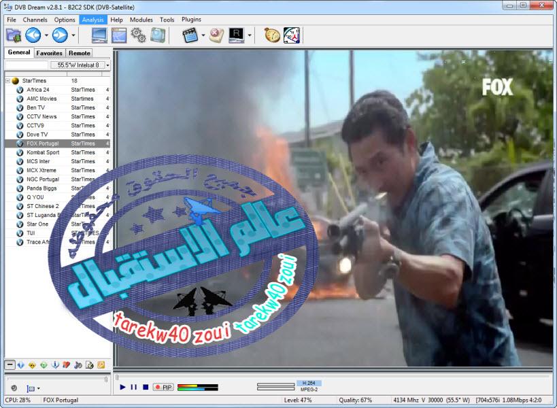Switch to the General tab
Image resolution: width=557 pixels, height=408 pixels.
click(19, 52)
